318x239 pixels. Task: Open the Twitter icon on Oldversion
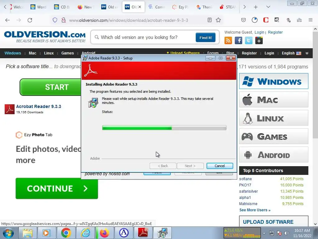[249, 40]
